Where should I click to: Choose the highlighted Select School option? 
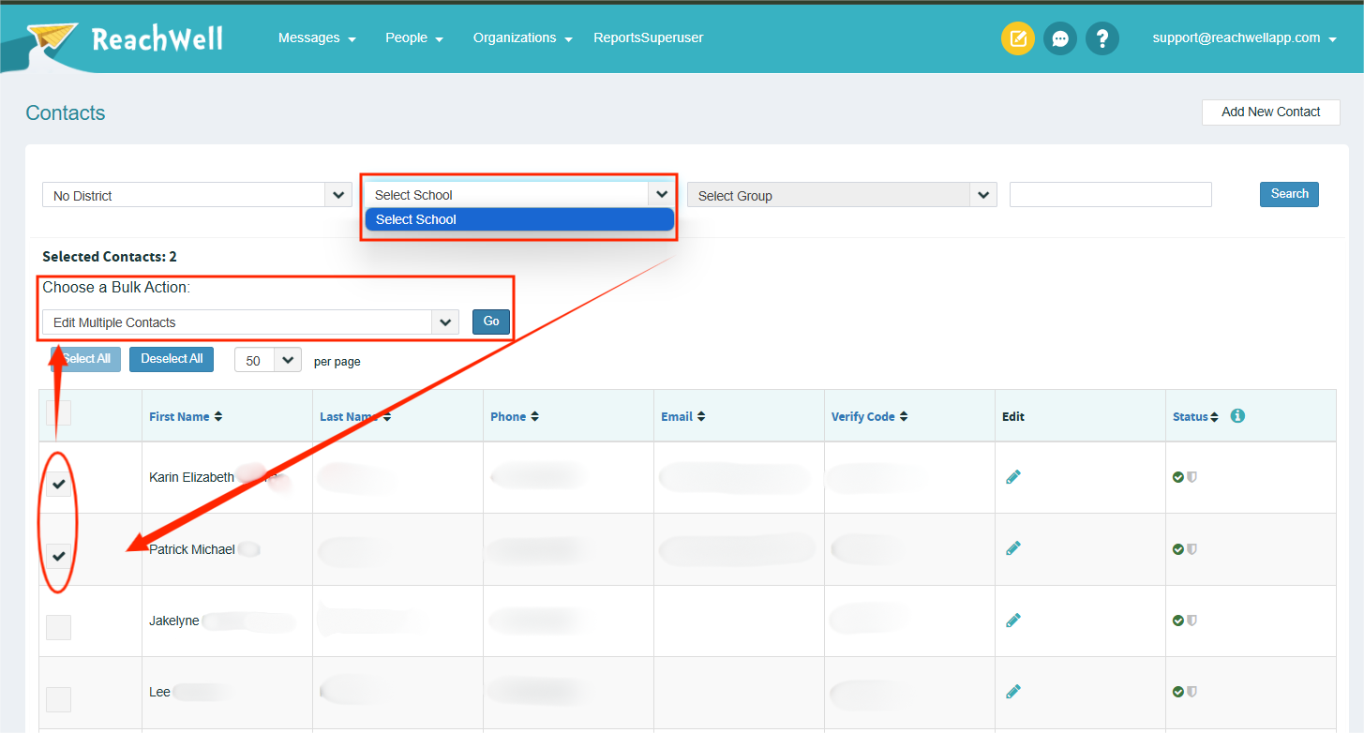(x=519, y=219)
